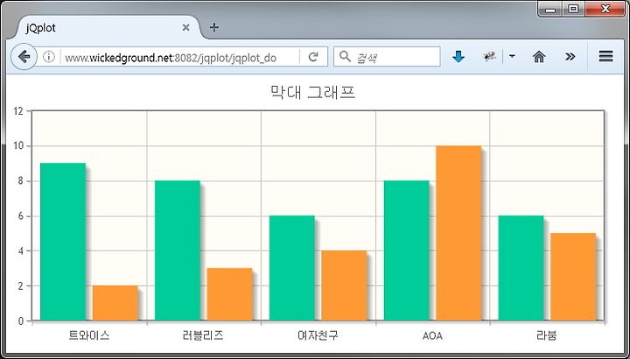Image resolution: width=630 pixels, height=359 pixels.
Task: Click the green bar for 여자친구
Action: tap(292, 268)
